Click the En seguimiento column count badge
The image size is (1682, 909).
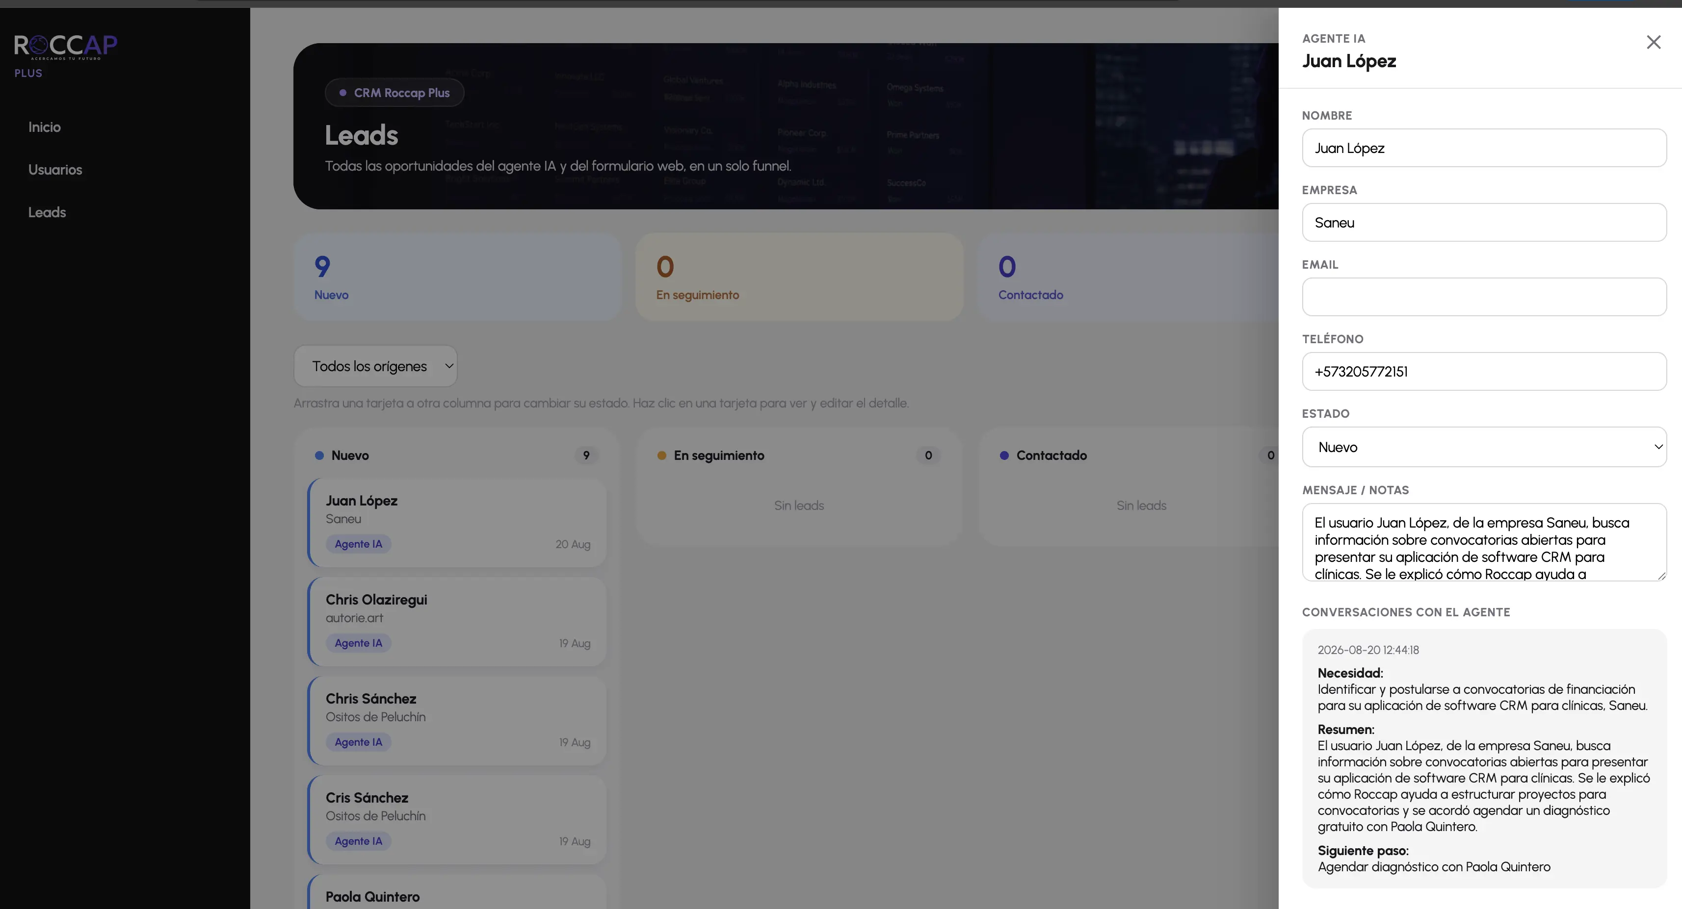(928, 455)
